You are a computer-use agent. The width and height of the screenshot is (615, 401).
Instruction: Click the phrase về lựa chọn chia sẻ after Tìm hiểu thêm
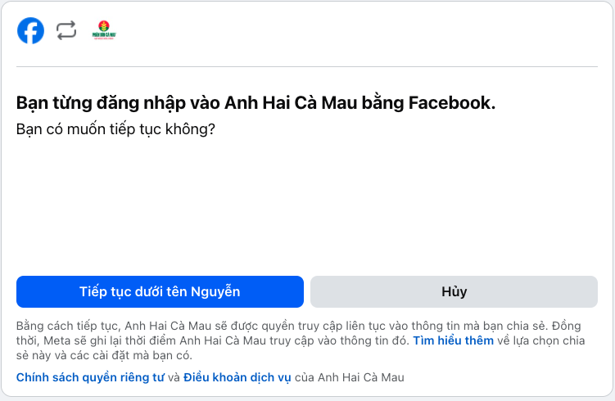coord(541,340)
